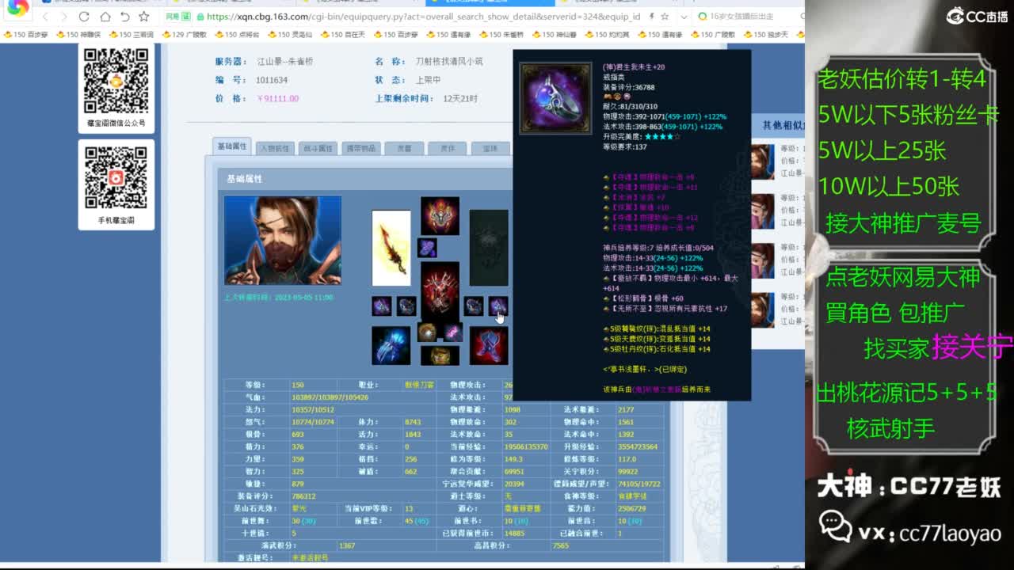Image resolution: width=1014 pixels, height=570 pixels.
Task: Open the '150 三苦词' bookmark
Action: [x=132, y=35]
